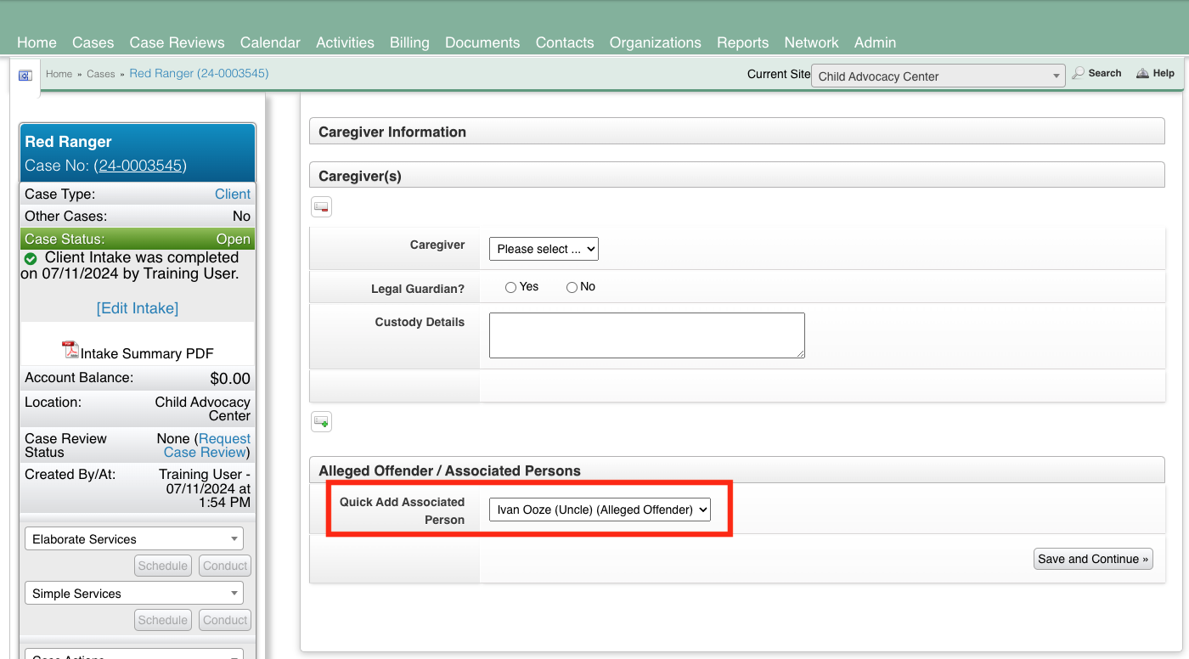1189x659 pixels.
Task: Open the Network menu item
Action: pyautogui.click(x=811, y=42)
